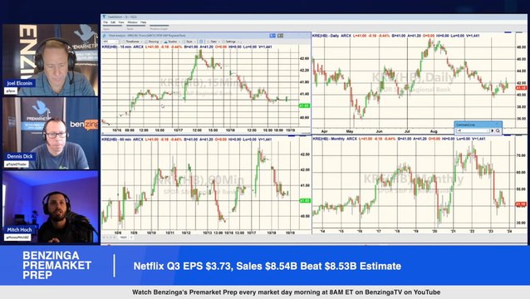
Task: Open the Edit menu
Action: pos(113,22)
